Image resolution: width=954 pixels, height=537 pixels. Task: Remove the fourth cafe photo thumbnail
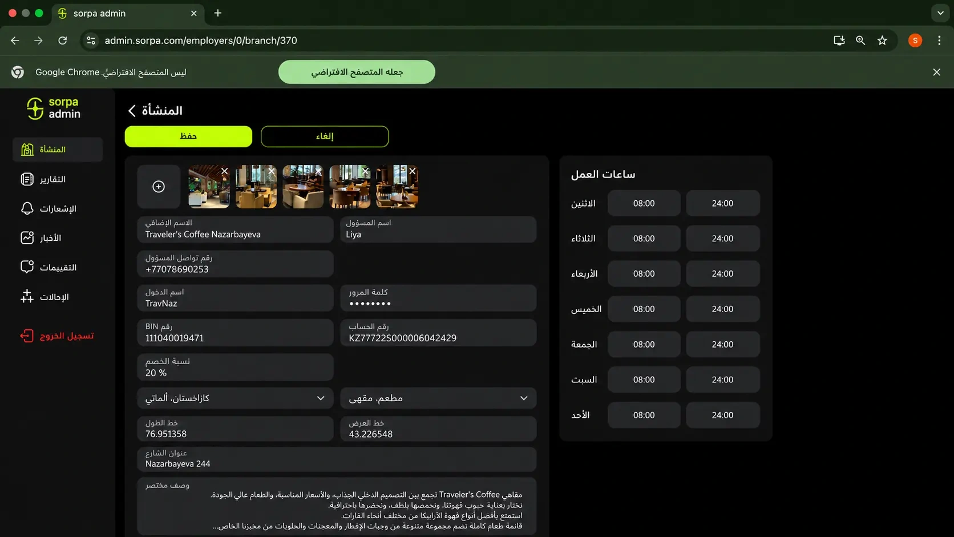365,171
